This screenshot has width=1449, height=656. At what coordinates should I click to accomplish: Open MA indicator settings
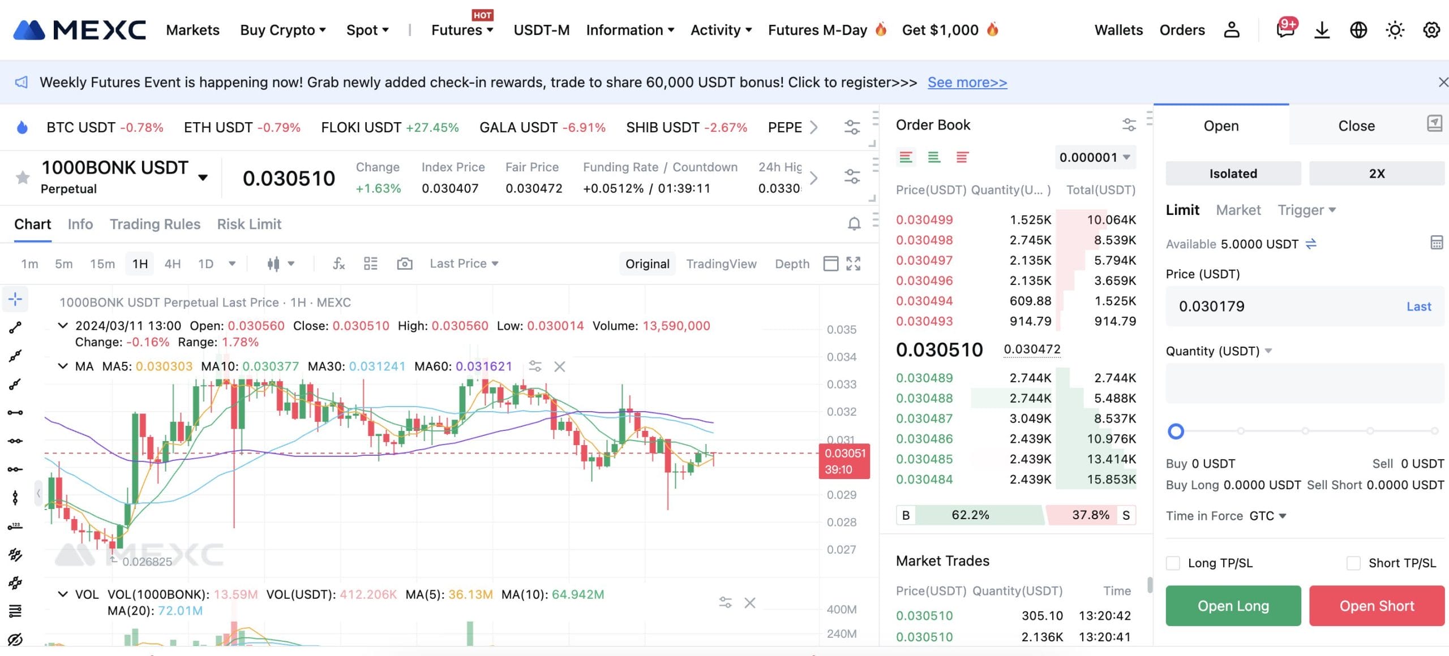pos(535,366)
